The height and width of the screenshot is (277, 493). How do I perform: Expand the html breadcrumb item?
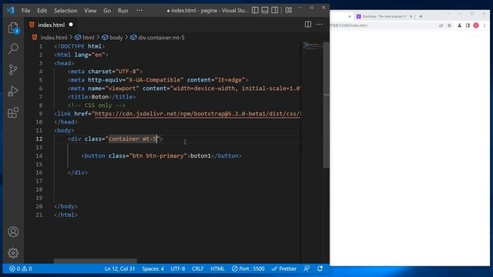89,38
